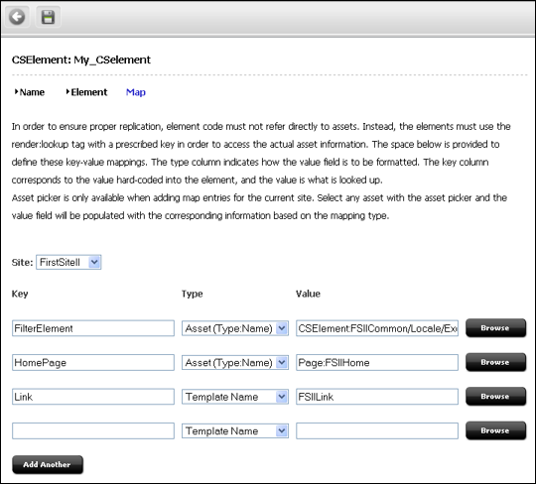The height and width of the screenshot is (484, 536).
Task: Browse assets for FilterElement row
Action: [x=495, y=328]
